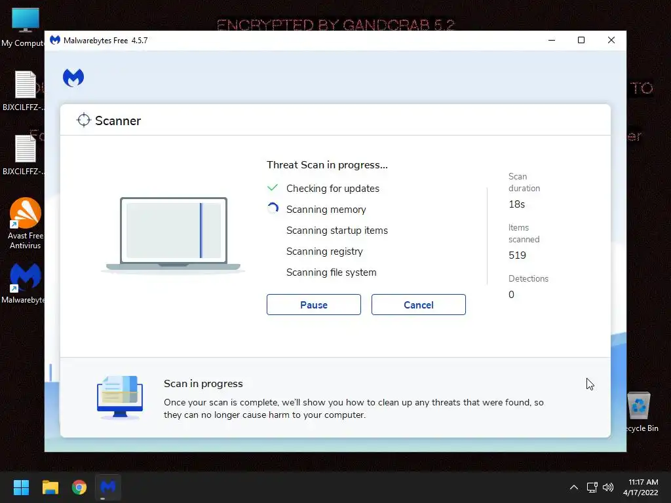Click the Scanning file system text

click(x=331, y=272)
